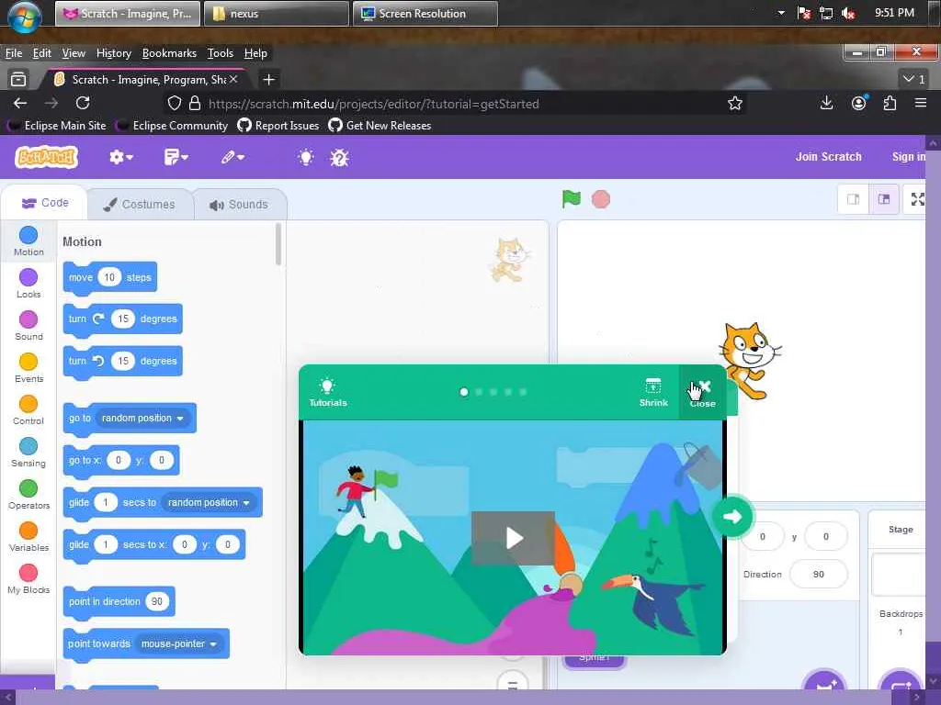
Task: Expand the list all tabs chevron
Action: coord(914,79)
